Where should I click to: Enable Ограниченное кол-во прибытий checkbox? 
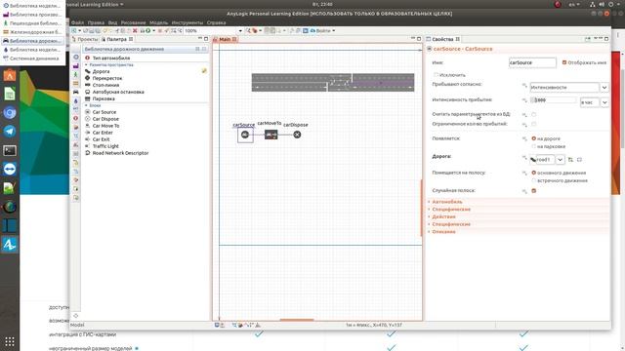534,124
